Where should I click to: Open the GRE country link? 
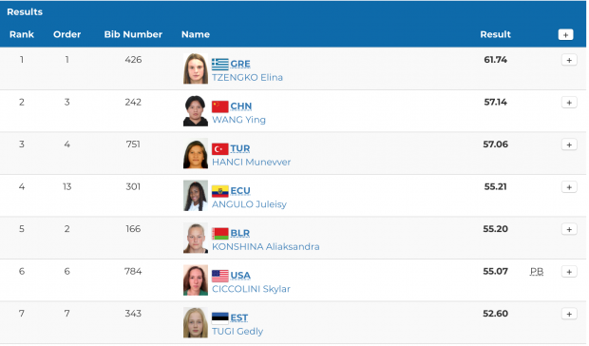coord(240,64)
